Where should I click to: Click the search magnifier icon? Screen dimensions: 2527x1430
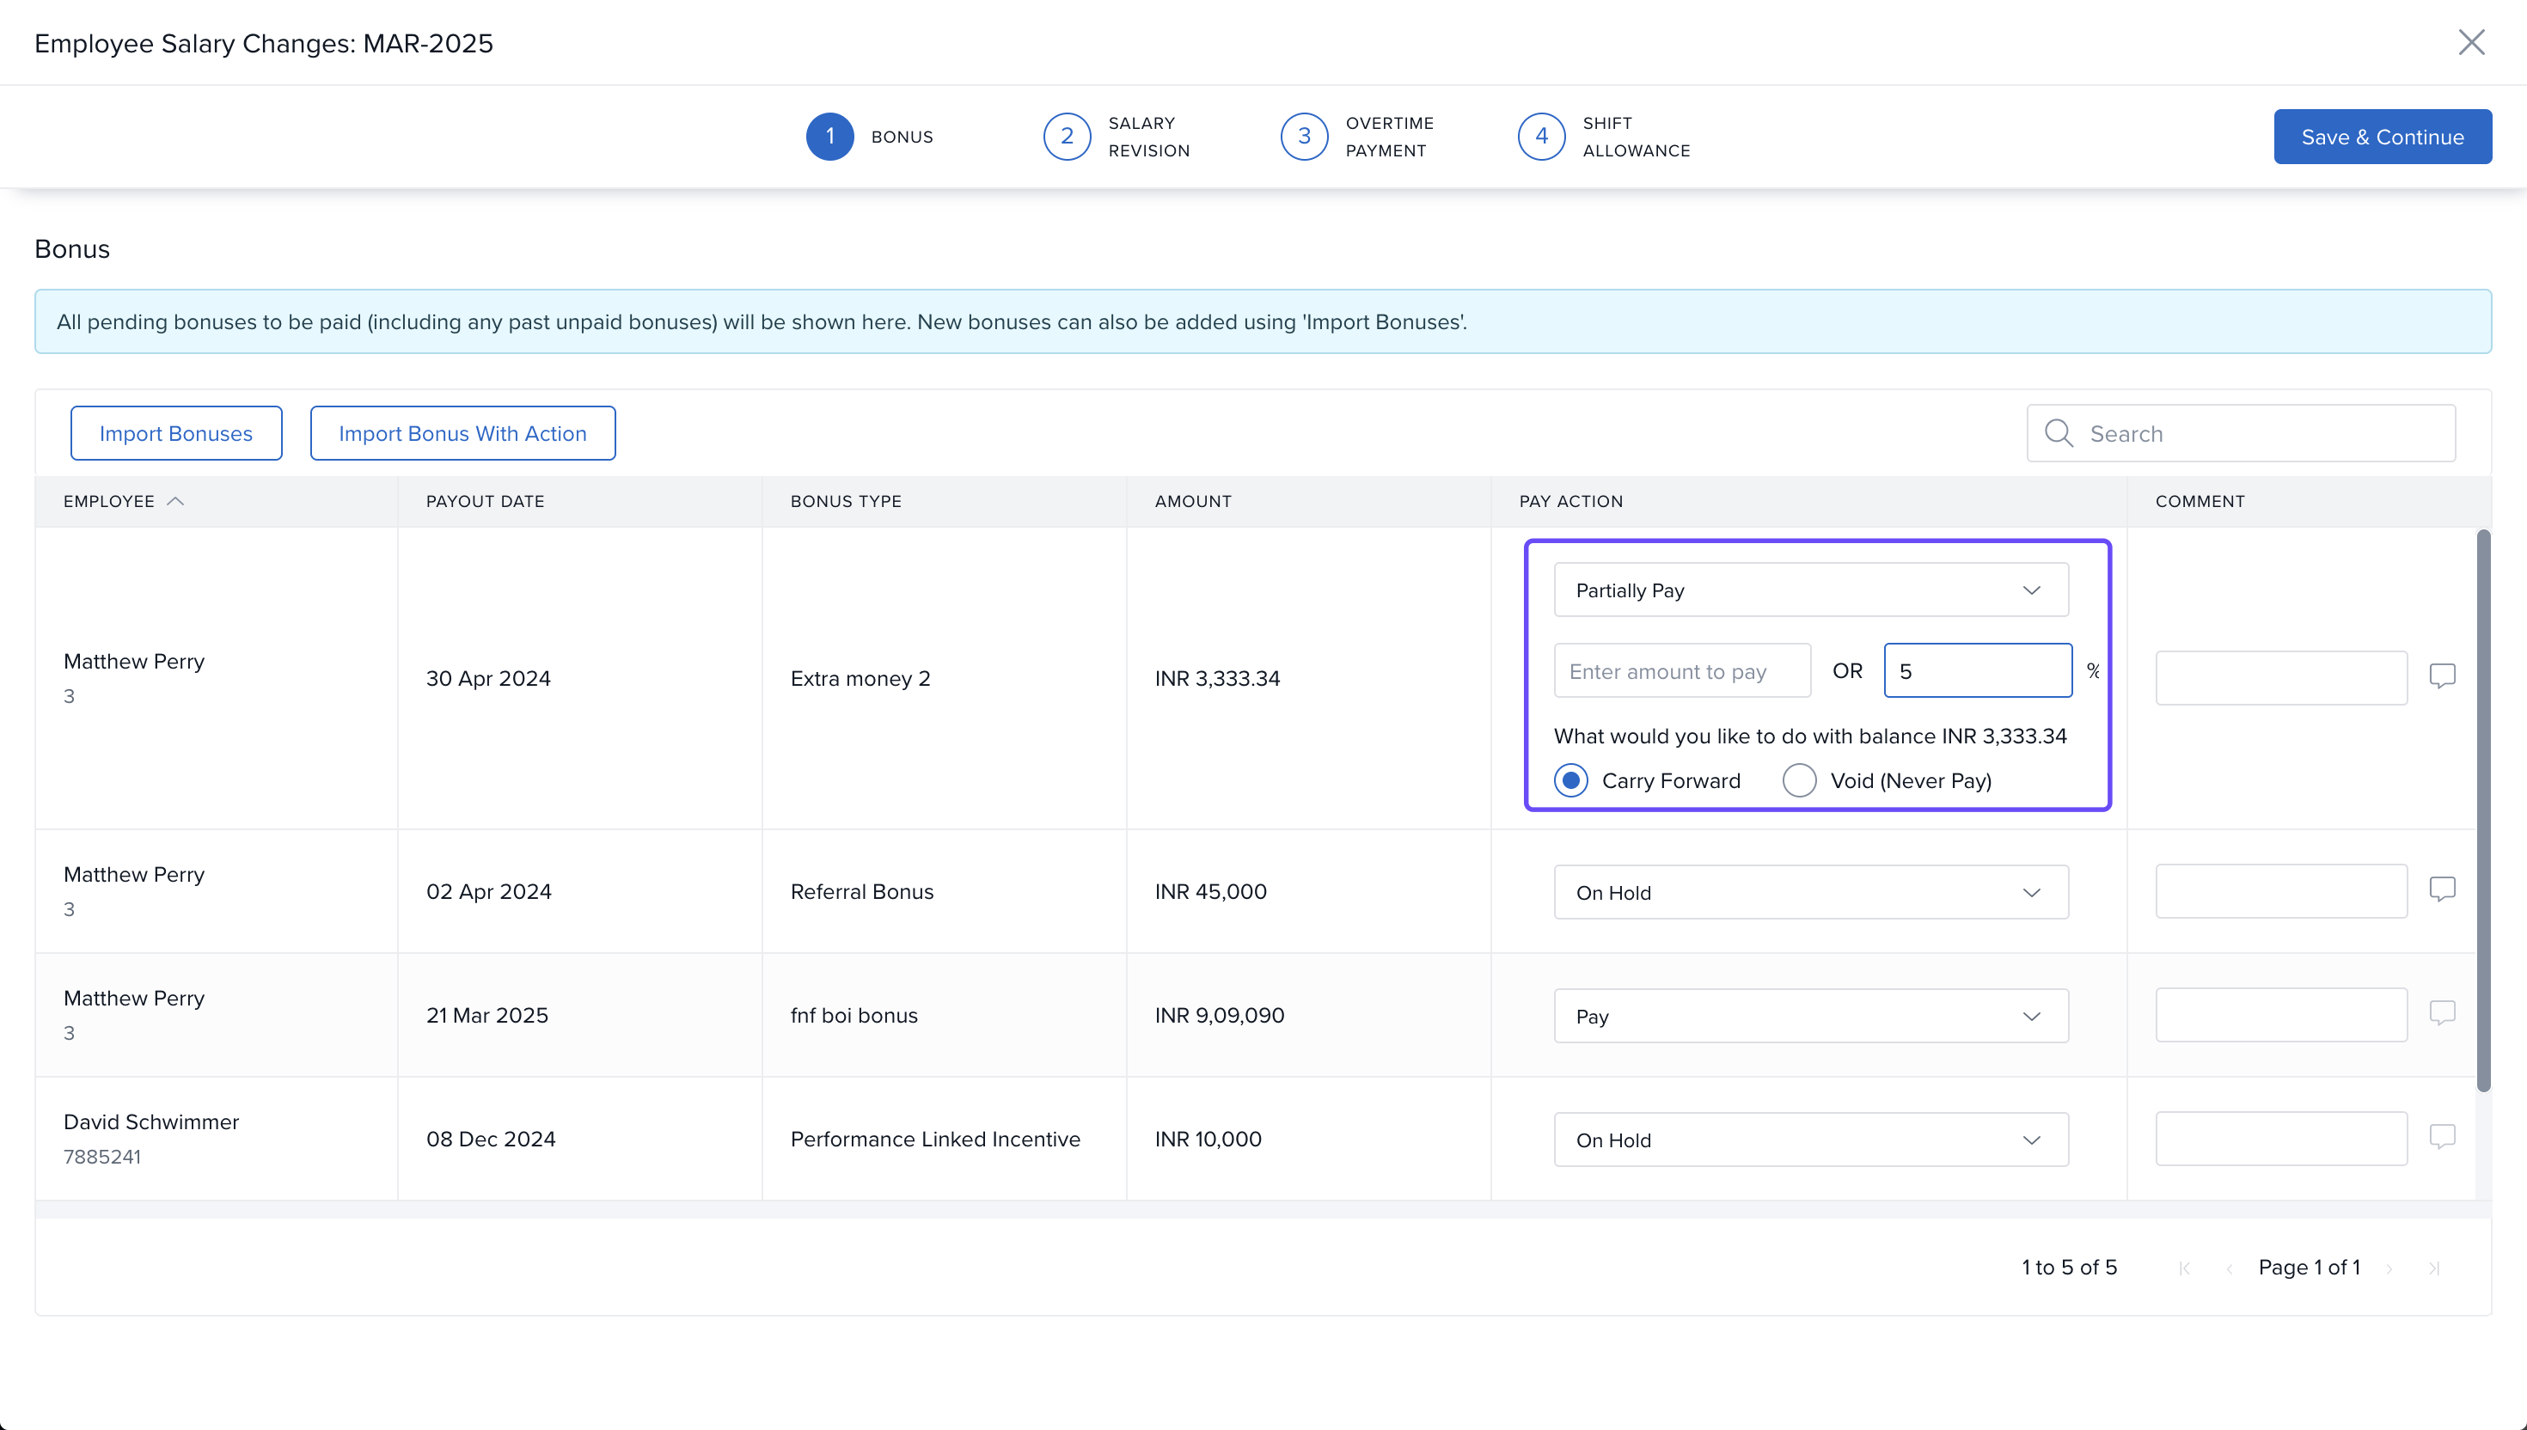2058,433
